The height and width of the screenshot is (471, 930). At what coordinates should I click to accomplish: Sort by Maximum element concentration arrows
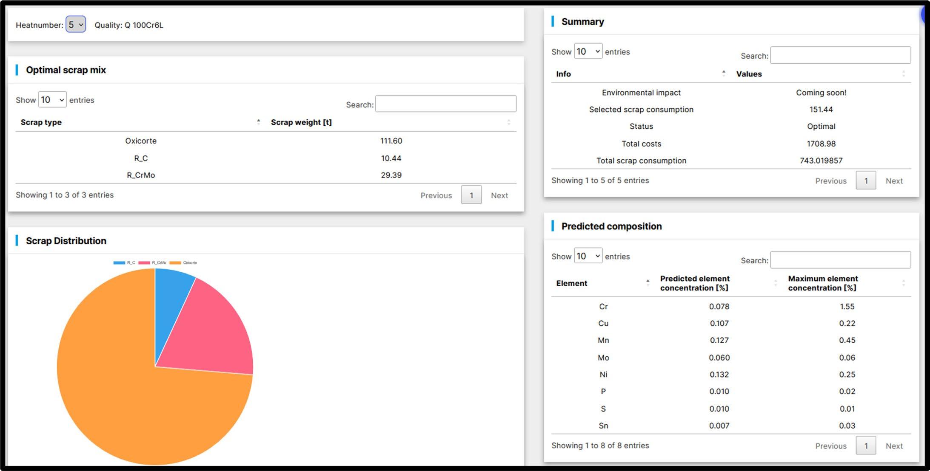903,283
